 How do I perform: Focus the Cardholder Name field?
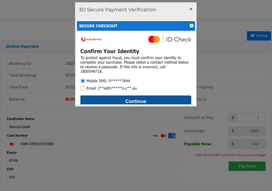coord(91,127)
